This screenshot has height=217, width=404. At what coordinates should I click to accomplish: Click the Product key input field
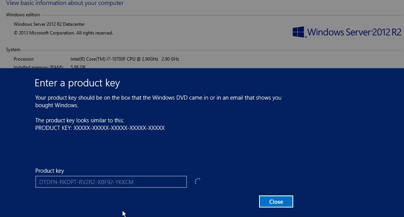coord(111,182)
